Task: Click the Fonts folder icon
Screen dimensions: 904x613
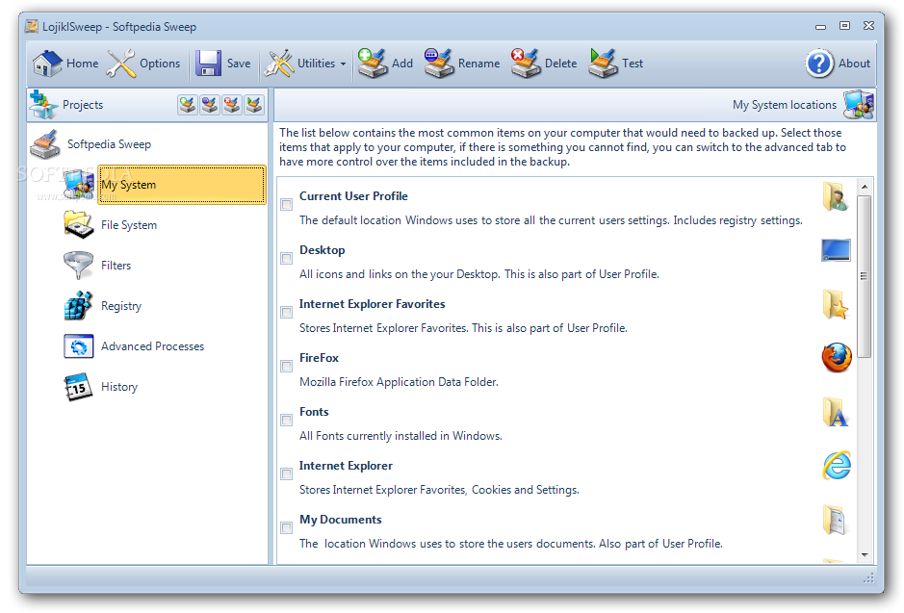Action: [x=837, y=411]
